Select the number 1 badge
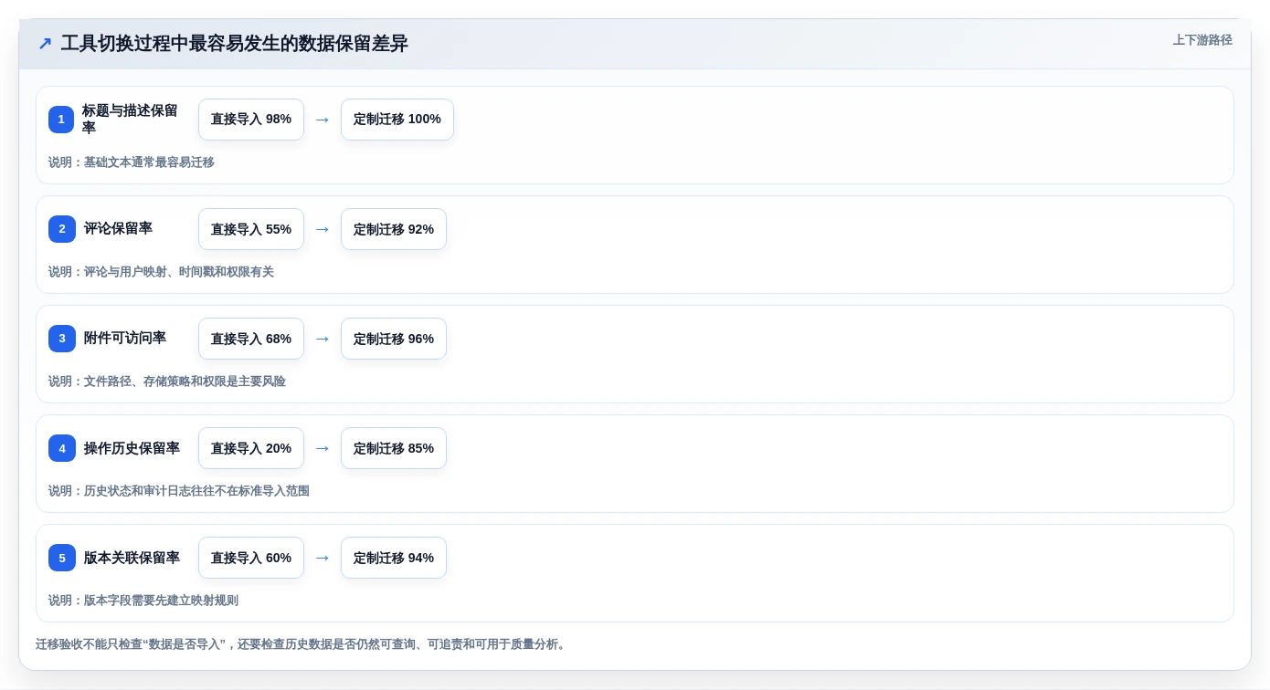 [61, 120]
